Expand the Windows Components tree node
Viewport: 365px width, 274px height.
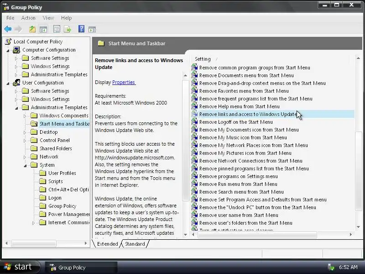(x=25, y=116)
